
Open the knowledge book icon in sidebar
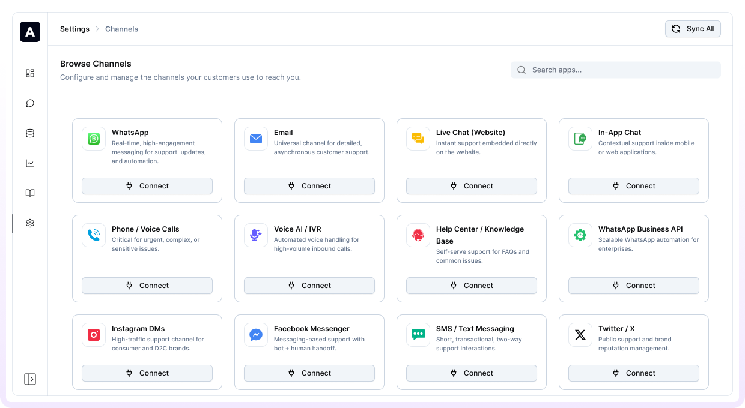pyautogui.click(x=30, y=193)
